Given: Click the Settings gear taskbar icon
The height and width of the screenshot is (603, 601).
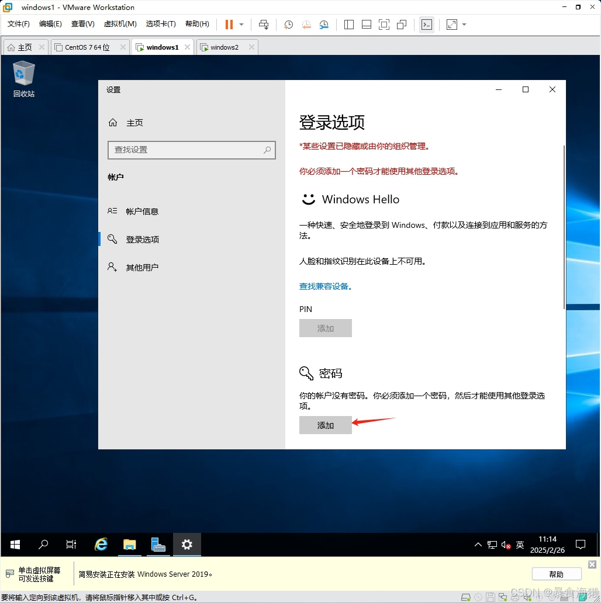Looking at the screenshot, I should pos(187,544).
